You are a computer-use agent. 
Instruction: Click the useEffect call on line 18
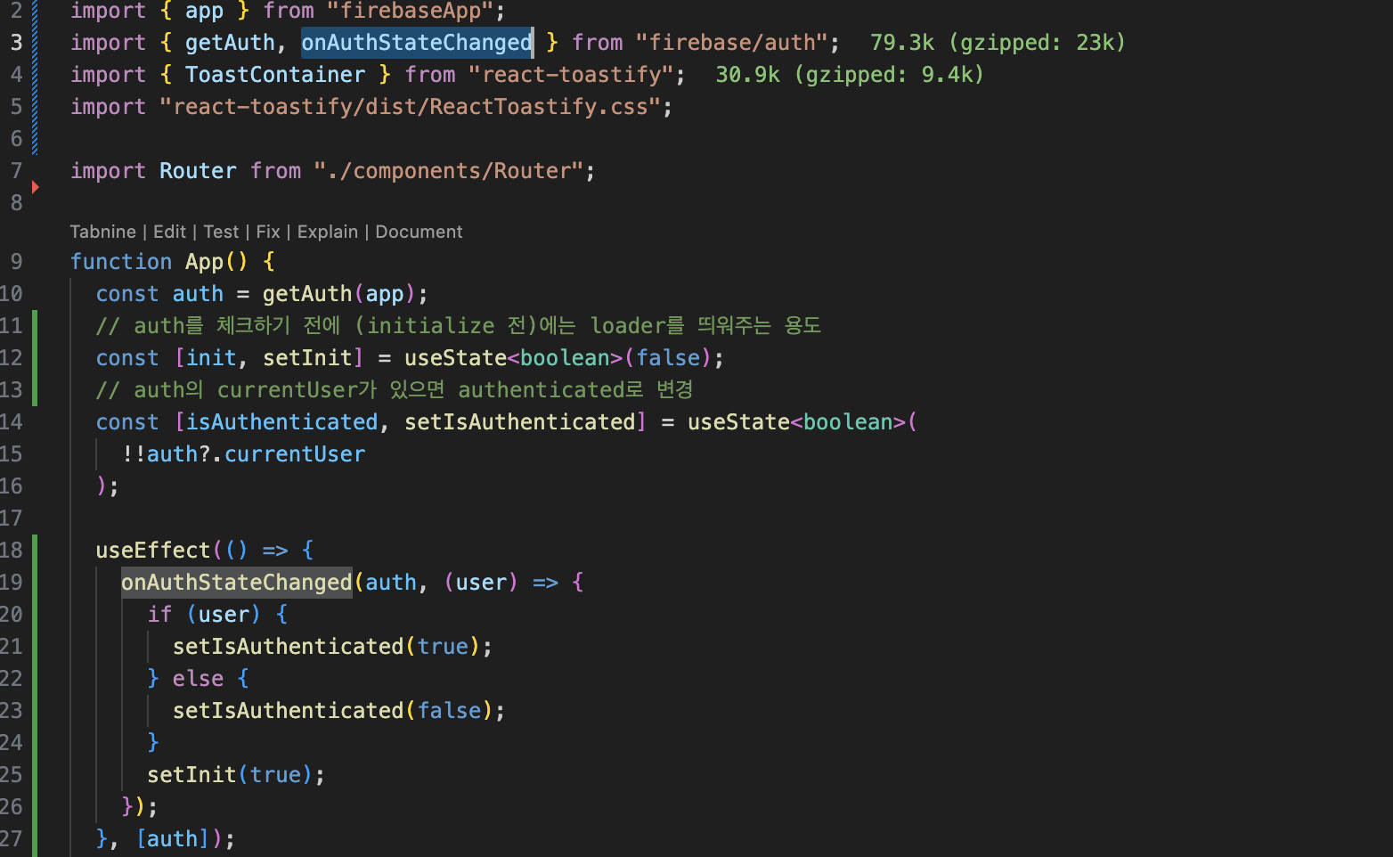(153, 551)
